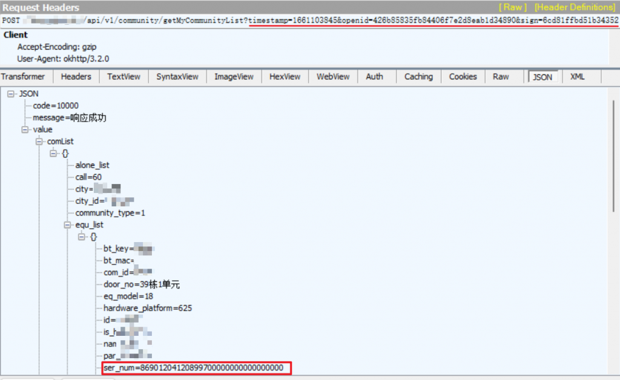The height and width of the screenshot is (380, 620).
Task: Select the ImageView tab
Action: [234, 77]
